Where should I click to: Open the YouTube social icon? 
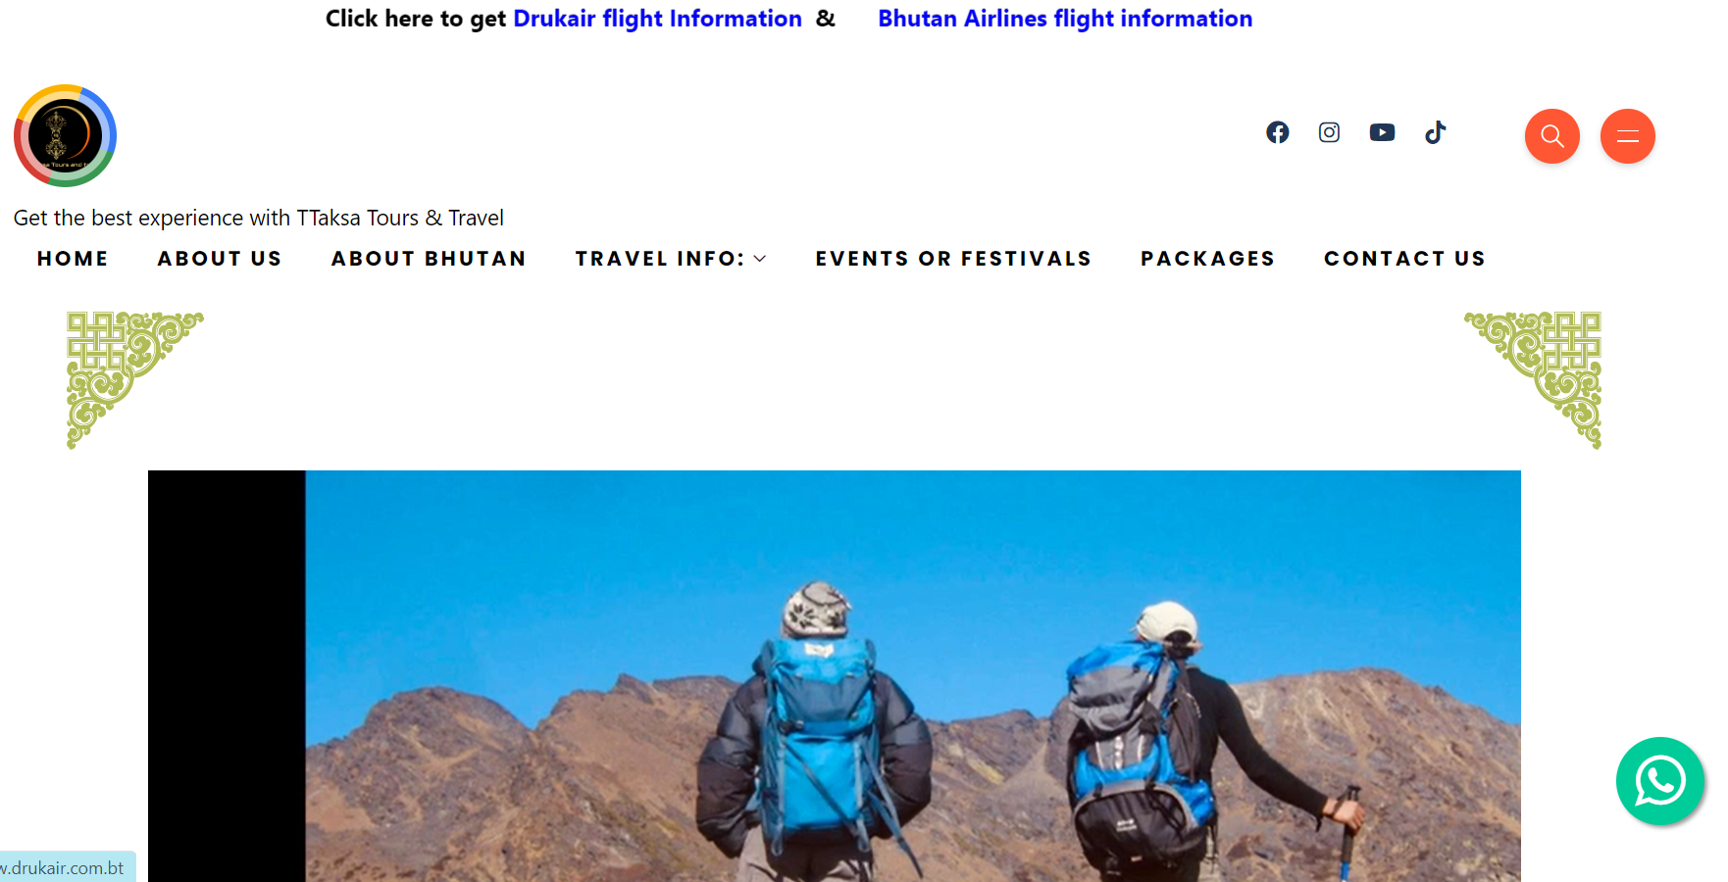[x=1382, y=132]
